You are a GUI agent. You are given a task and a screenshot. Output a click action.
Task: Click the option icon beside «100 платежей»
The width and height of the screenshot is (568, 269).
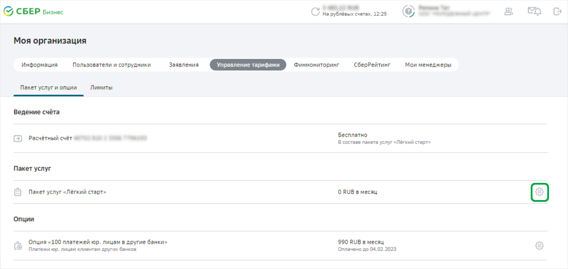(18, 246)
